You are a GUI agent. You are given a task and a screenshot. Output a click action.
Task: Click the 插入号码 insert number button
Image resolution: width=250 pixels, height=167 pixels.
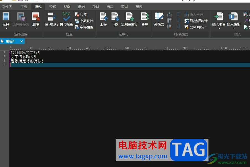point(194,14)
